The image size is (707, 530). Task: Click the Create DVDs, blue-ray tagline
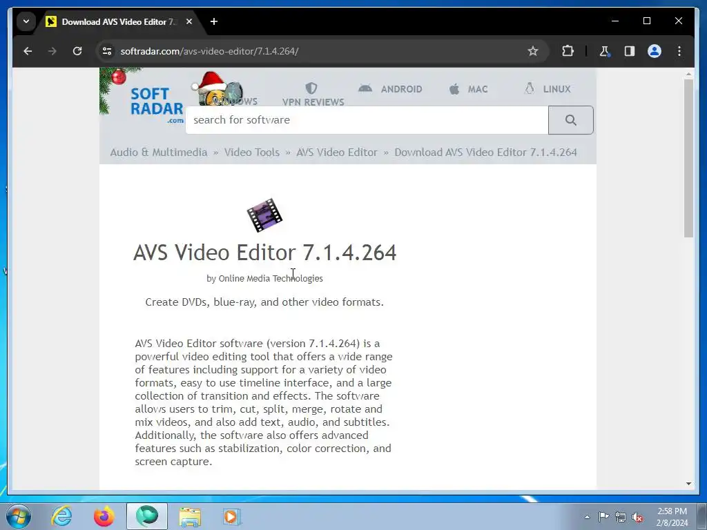[264, 302]
